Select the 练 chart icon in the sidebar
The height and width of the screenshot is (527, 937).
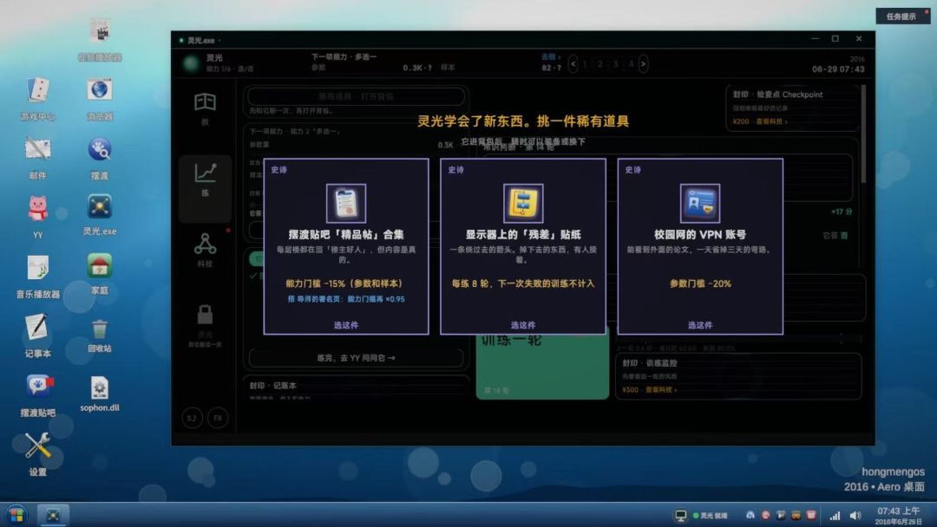coord(205,173)
